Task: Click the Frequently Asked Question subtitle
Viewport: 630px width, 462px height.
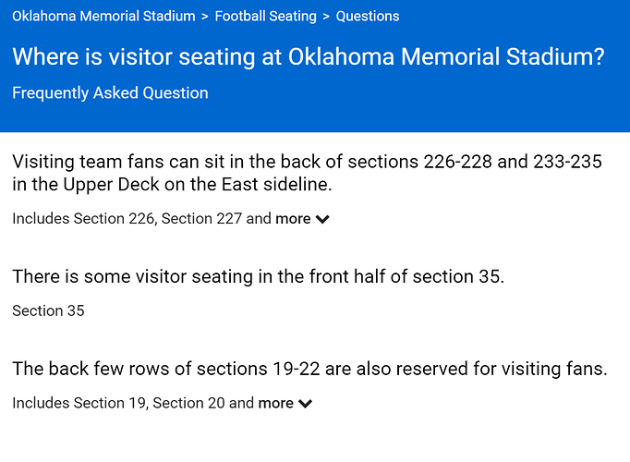Action: coord(110,92)
